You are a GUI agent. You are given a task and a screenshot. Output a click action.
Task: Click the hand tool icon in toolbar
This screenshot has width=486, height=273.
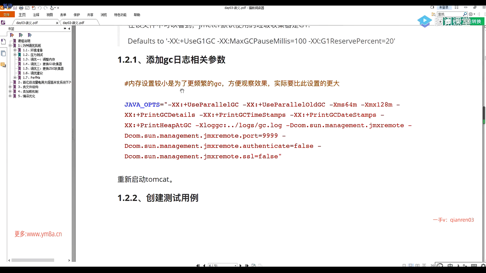coord(52,8)
